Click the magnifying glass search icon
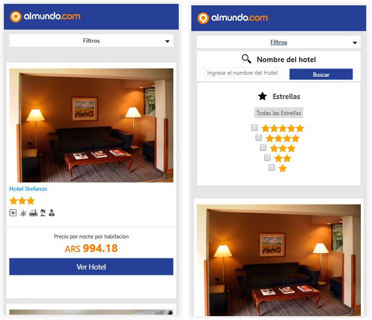The width and height of the screenshot is (372, 320). (246, 59)
